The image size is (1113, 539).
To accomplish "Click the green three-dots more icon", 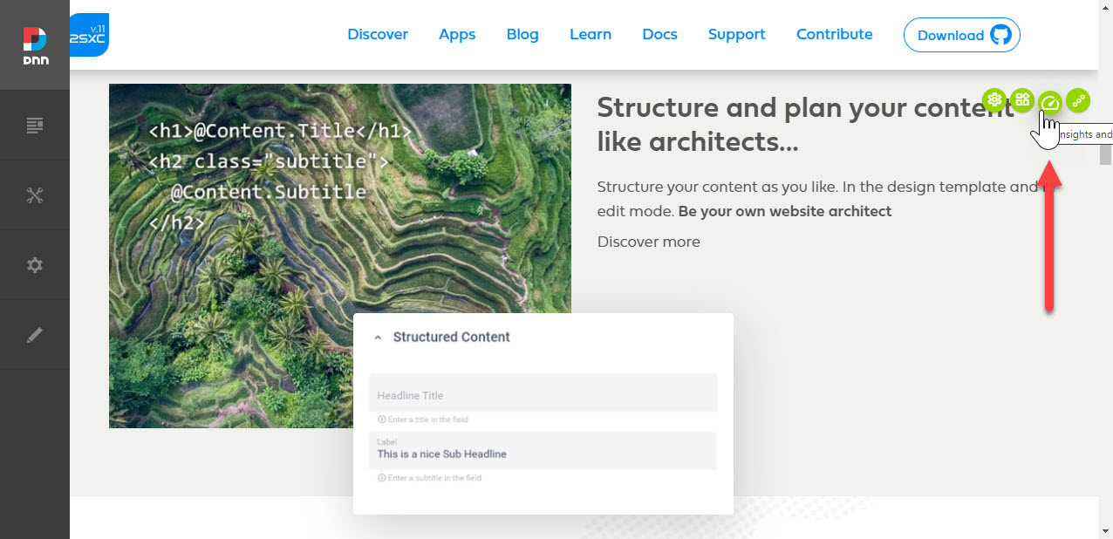I will click(x=1079, y=100).
